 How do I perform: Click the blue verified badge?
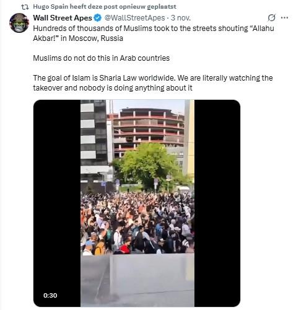pos(98,18)
